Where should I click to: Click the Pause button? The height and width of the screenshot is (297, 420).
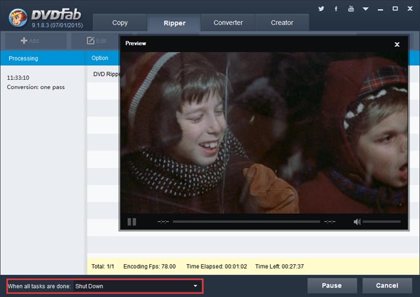coord(332,285)
